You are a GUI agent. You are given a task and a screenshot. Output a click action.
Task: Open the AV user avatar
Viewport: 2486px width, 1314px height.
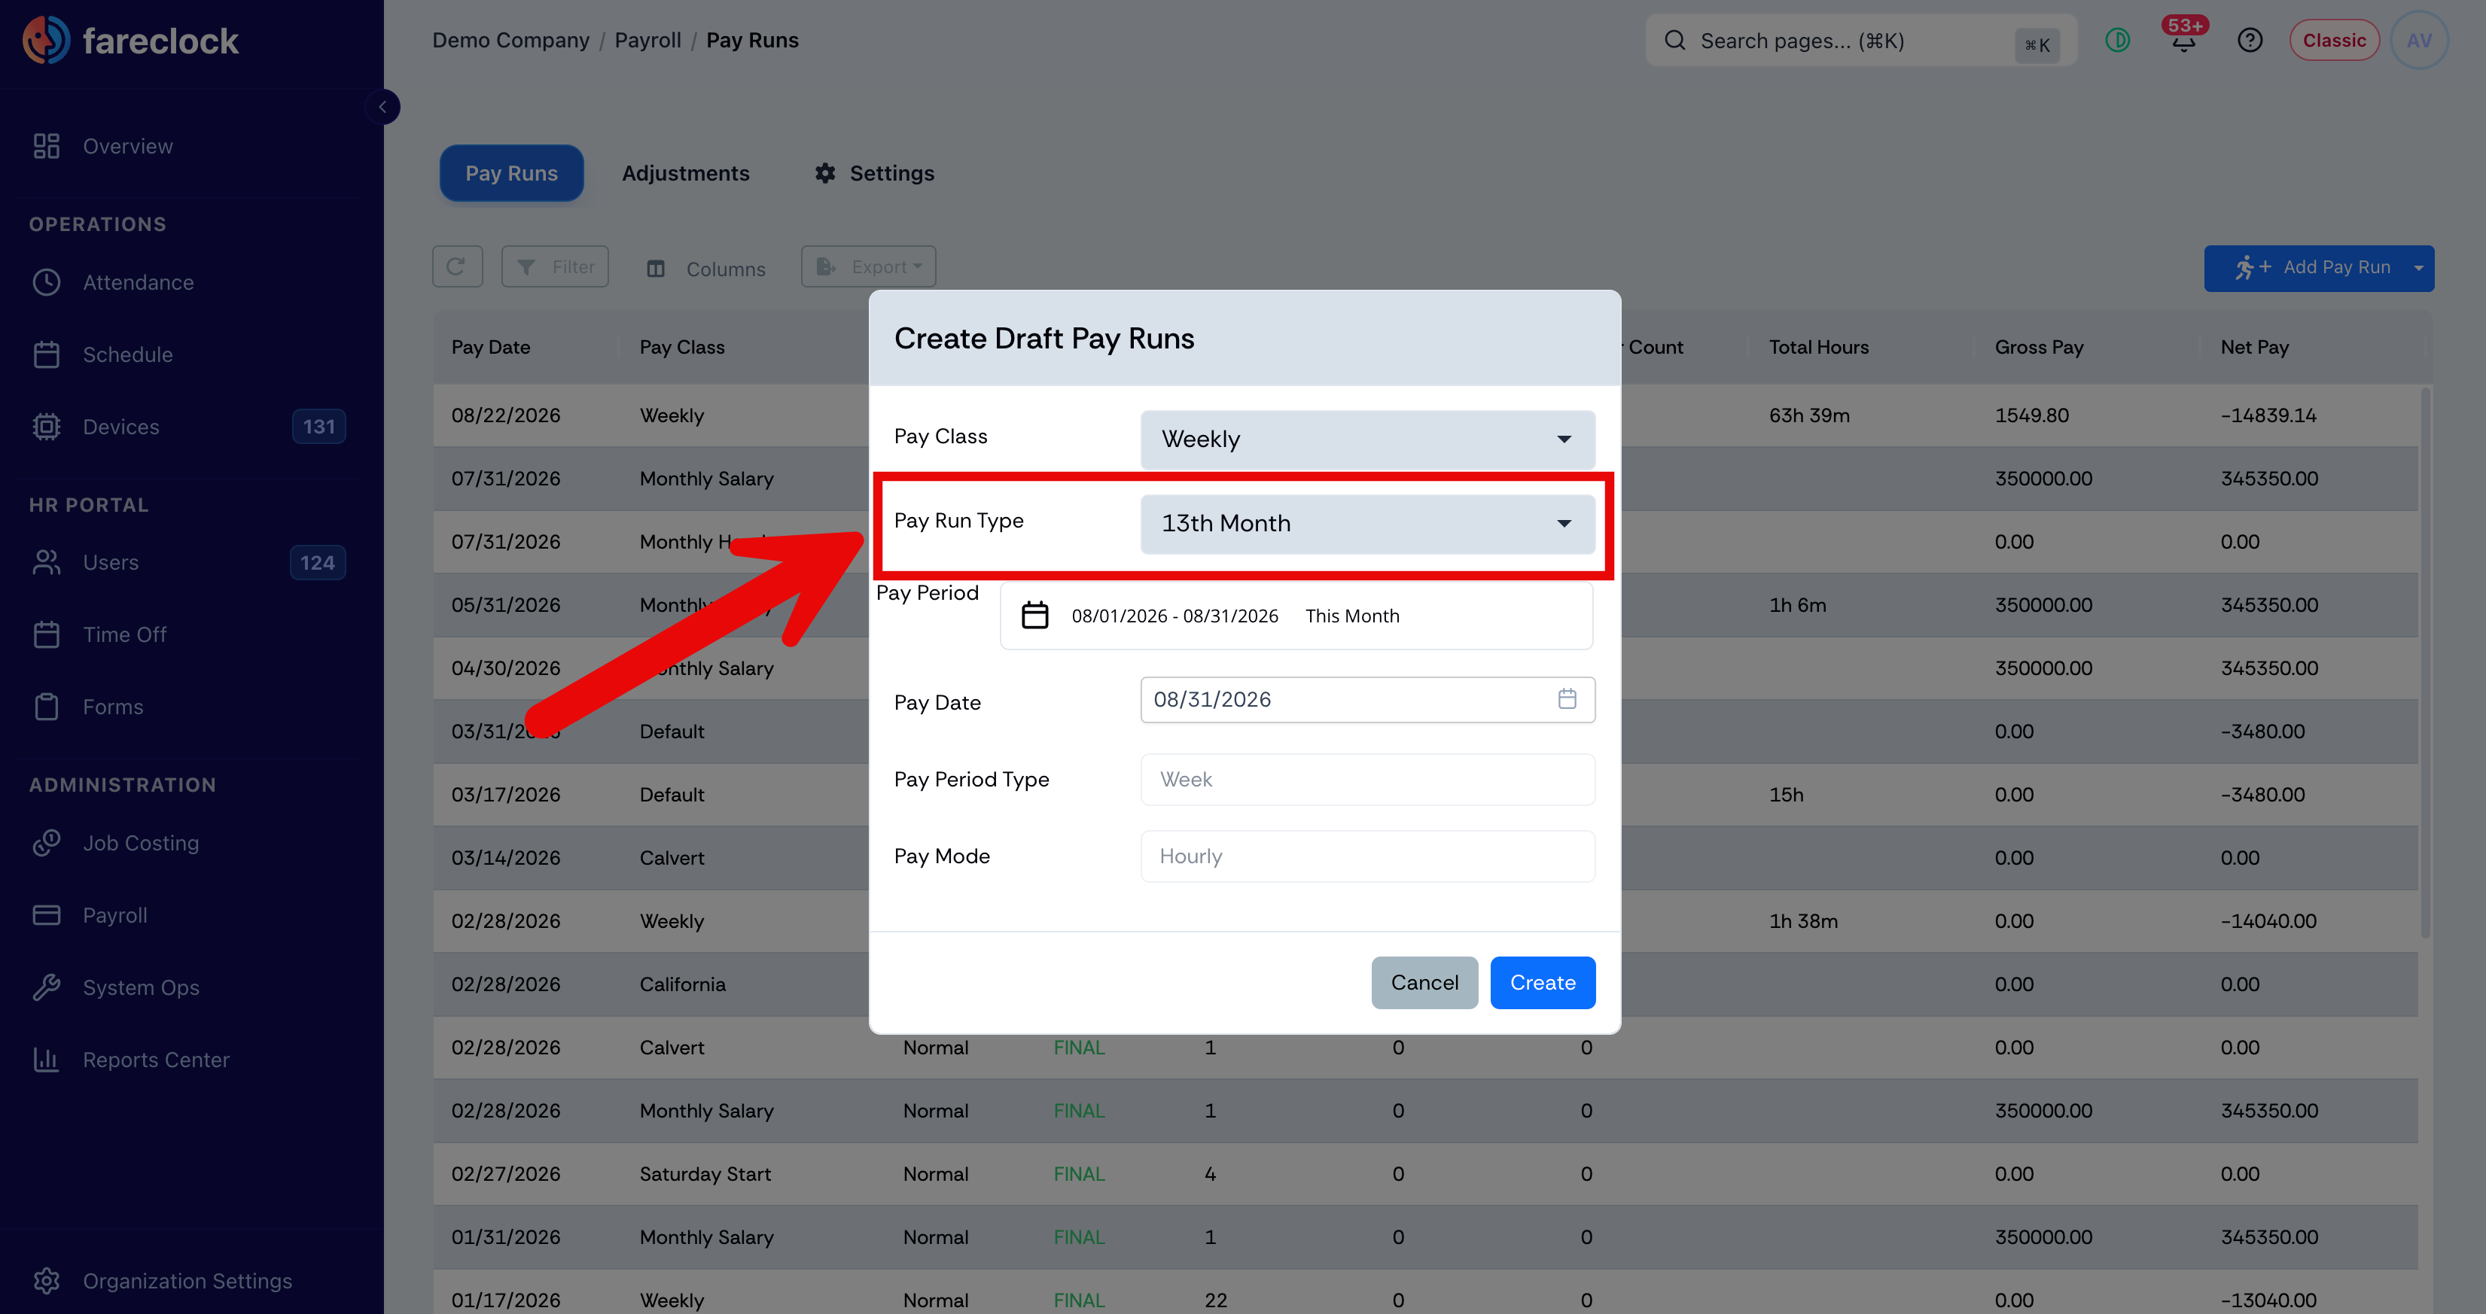[x=2418, y=41]
